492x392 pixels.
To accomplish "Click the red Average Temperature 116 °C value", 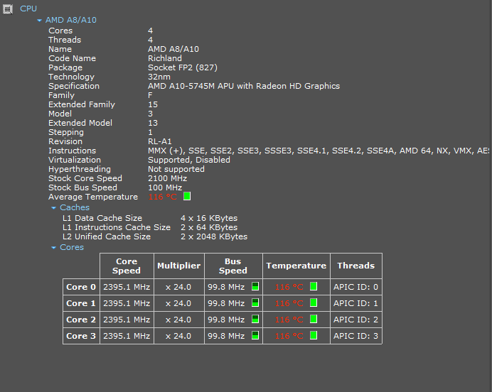I will pyautogui.click(x=163, y=197).
